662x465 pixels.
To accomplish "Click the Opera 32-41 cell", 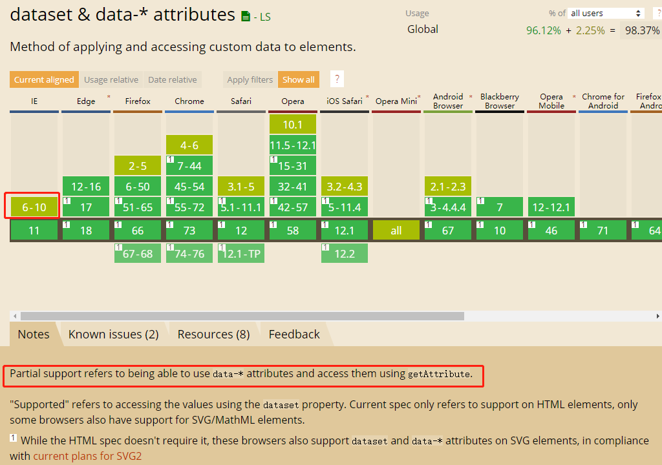I will click(x=293, y=187).
